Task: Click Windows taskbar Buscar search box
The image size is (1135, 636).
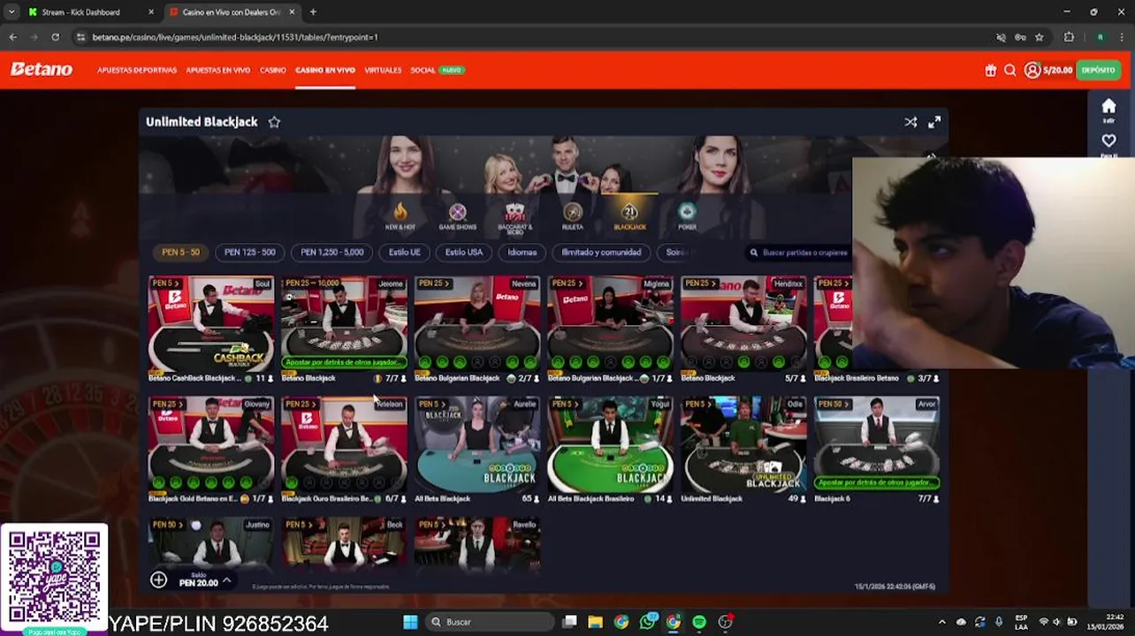Action: (x=489, y=622)
